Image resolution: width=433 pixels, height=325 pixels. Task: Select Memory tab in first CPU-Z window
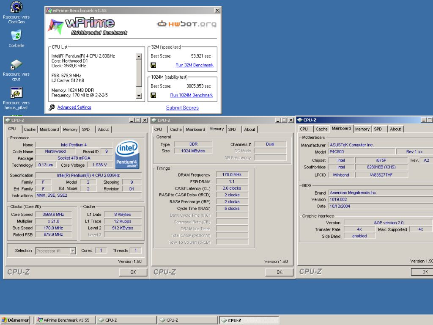70,129
